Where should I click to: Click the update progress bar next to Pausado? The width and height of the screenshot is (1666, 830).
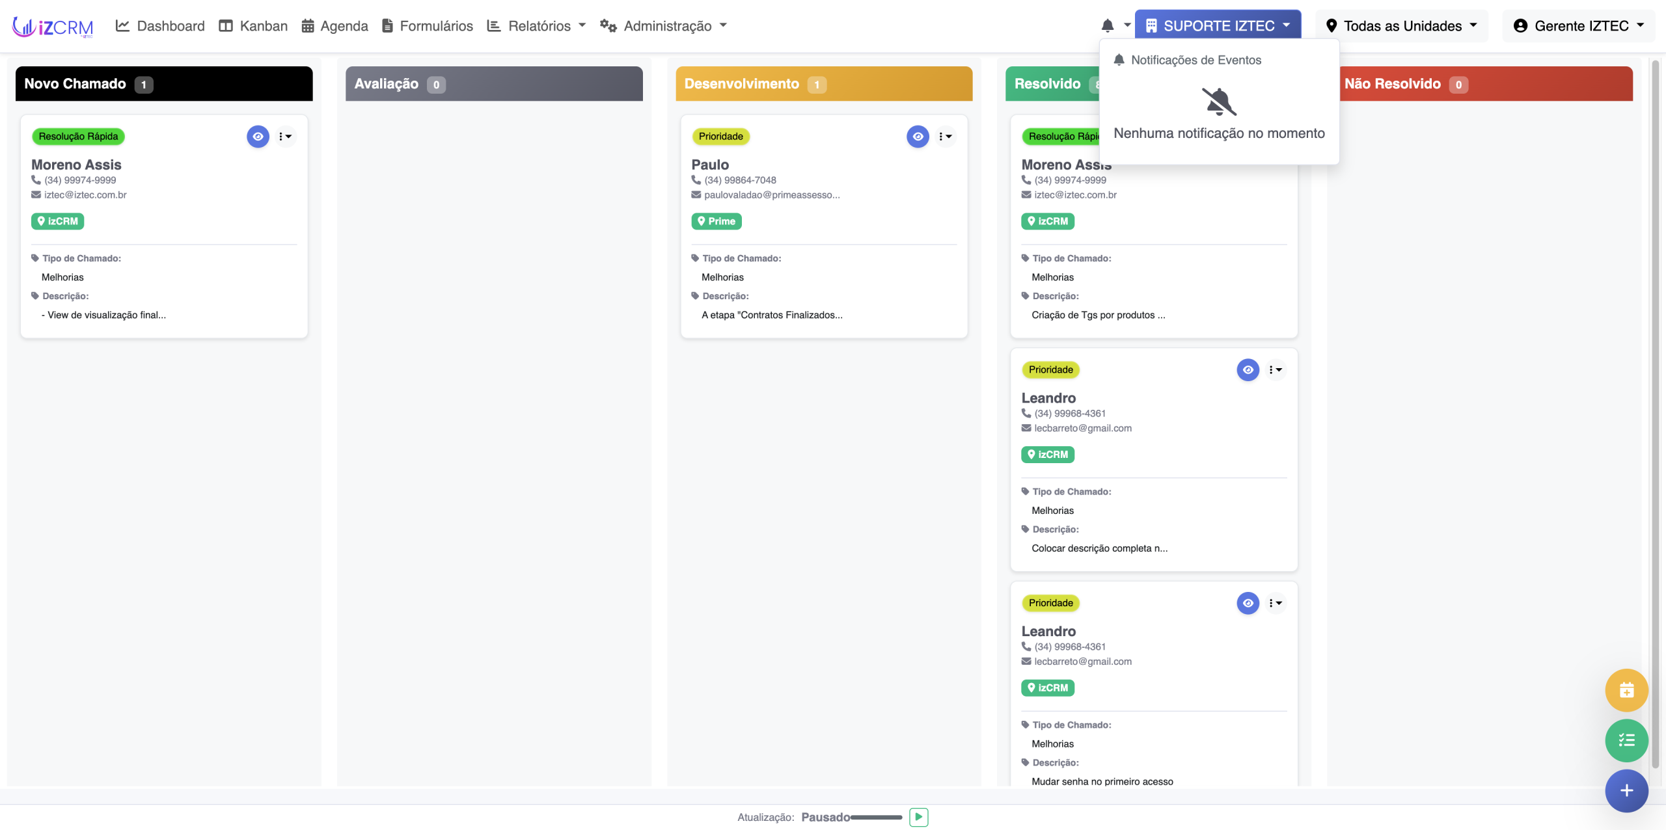tap(876, 818)
